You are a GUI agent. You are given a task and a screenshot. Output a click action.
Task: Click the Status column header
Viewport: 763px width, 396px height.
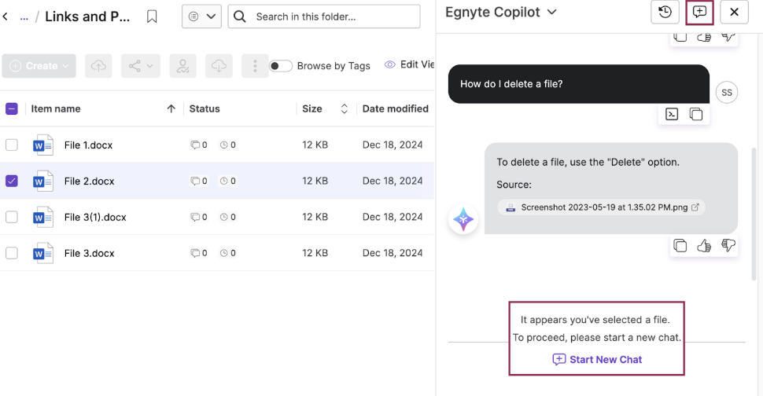click(x=205, y=109)
